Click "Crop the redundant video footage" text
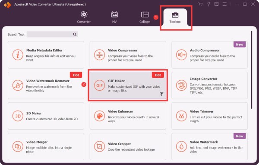This screenshot has height=165, width=259. point(131,149)
